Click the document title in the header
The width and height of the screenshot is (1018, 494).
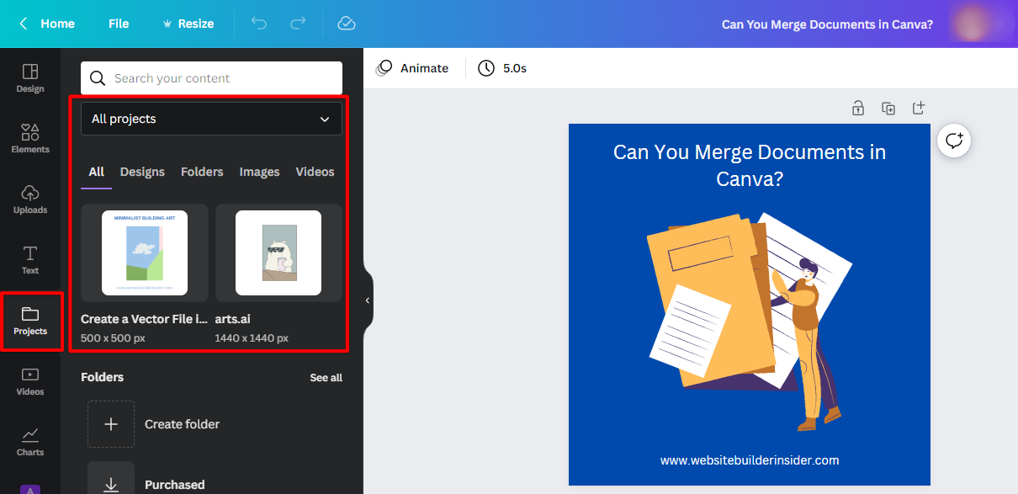(827, 24)
